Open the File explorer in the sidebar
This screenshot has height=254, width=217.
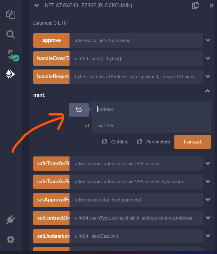click(x=11, y=14)
